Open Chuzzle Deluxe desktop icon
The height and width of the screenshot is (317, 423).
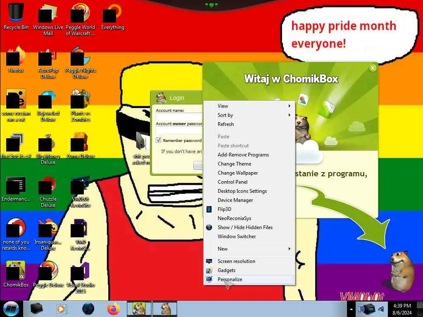click(x=48, y=192)
